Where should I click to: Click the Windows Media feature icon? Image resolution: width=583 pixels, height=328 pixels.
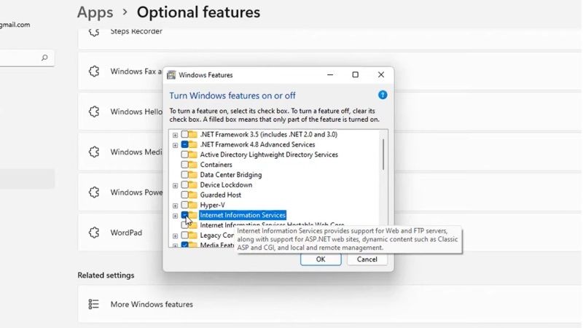[x=94, y=152]
